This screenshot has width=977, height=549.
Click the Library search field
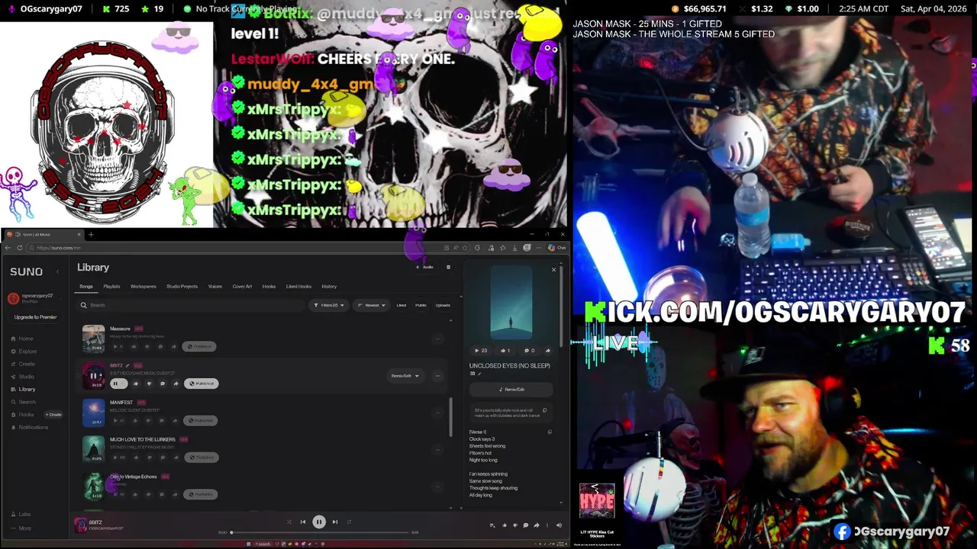[x=191, y=305]
